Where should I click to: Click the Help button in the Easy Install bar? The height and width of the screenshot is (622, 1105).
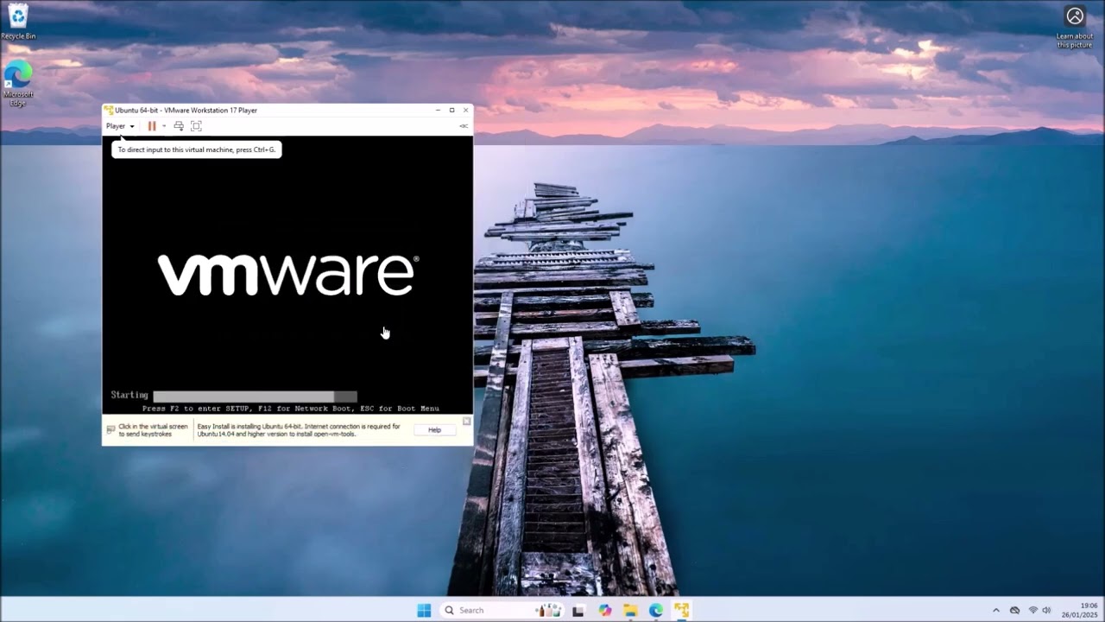coord(434,430)
